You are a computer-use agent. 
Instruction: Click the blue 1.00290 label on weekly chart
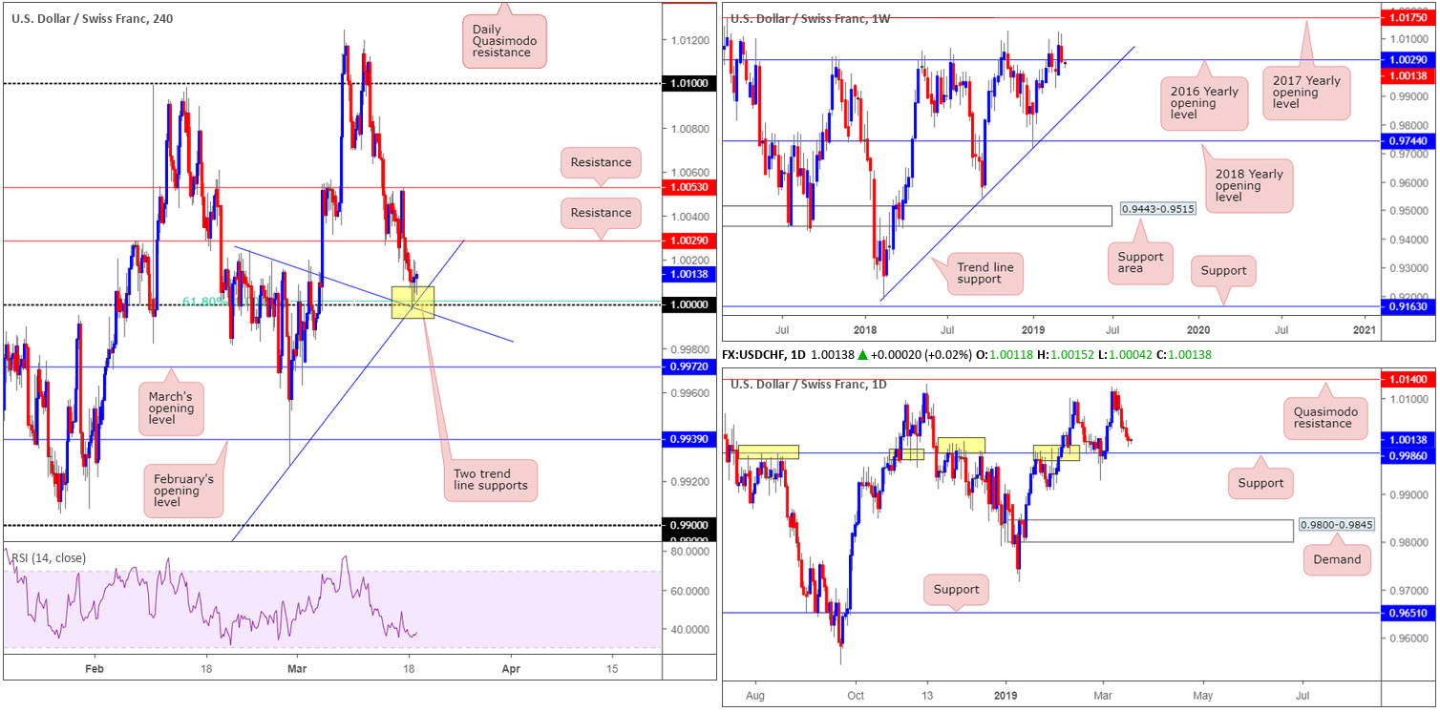(x=1408, y=60)
